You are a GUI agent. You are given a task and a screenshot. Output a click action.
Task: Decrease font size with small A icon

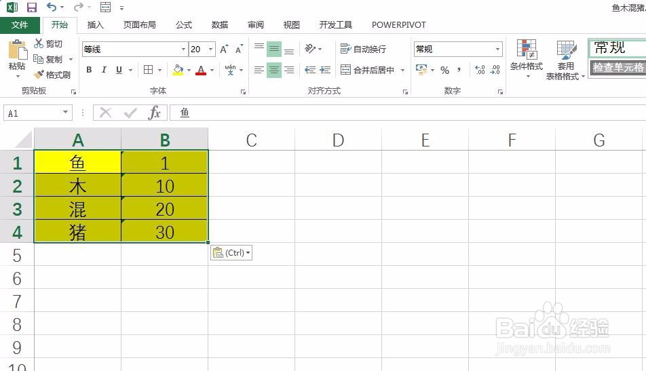click(x=239, y=50)
